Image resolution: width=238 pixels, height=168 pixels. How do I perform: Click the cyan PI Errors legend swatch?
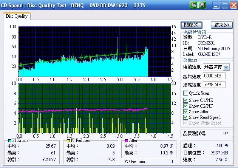click(x=10, y=141)
